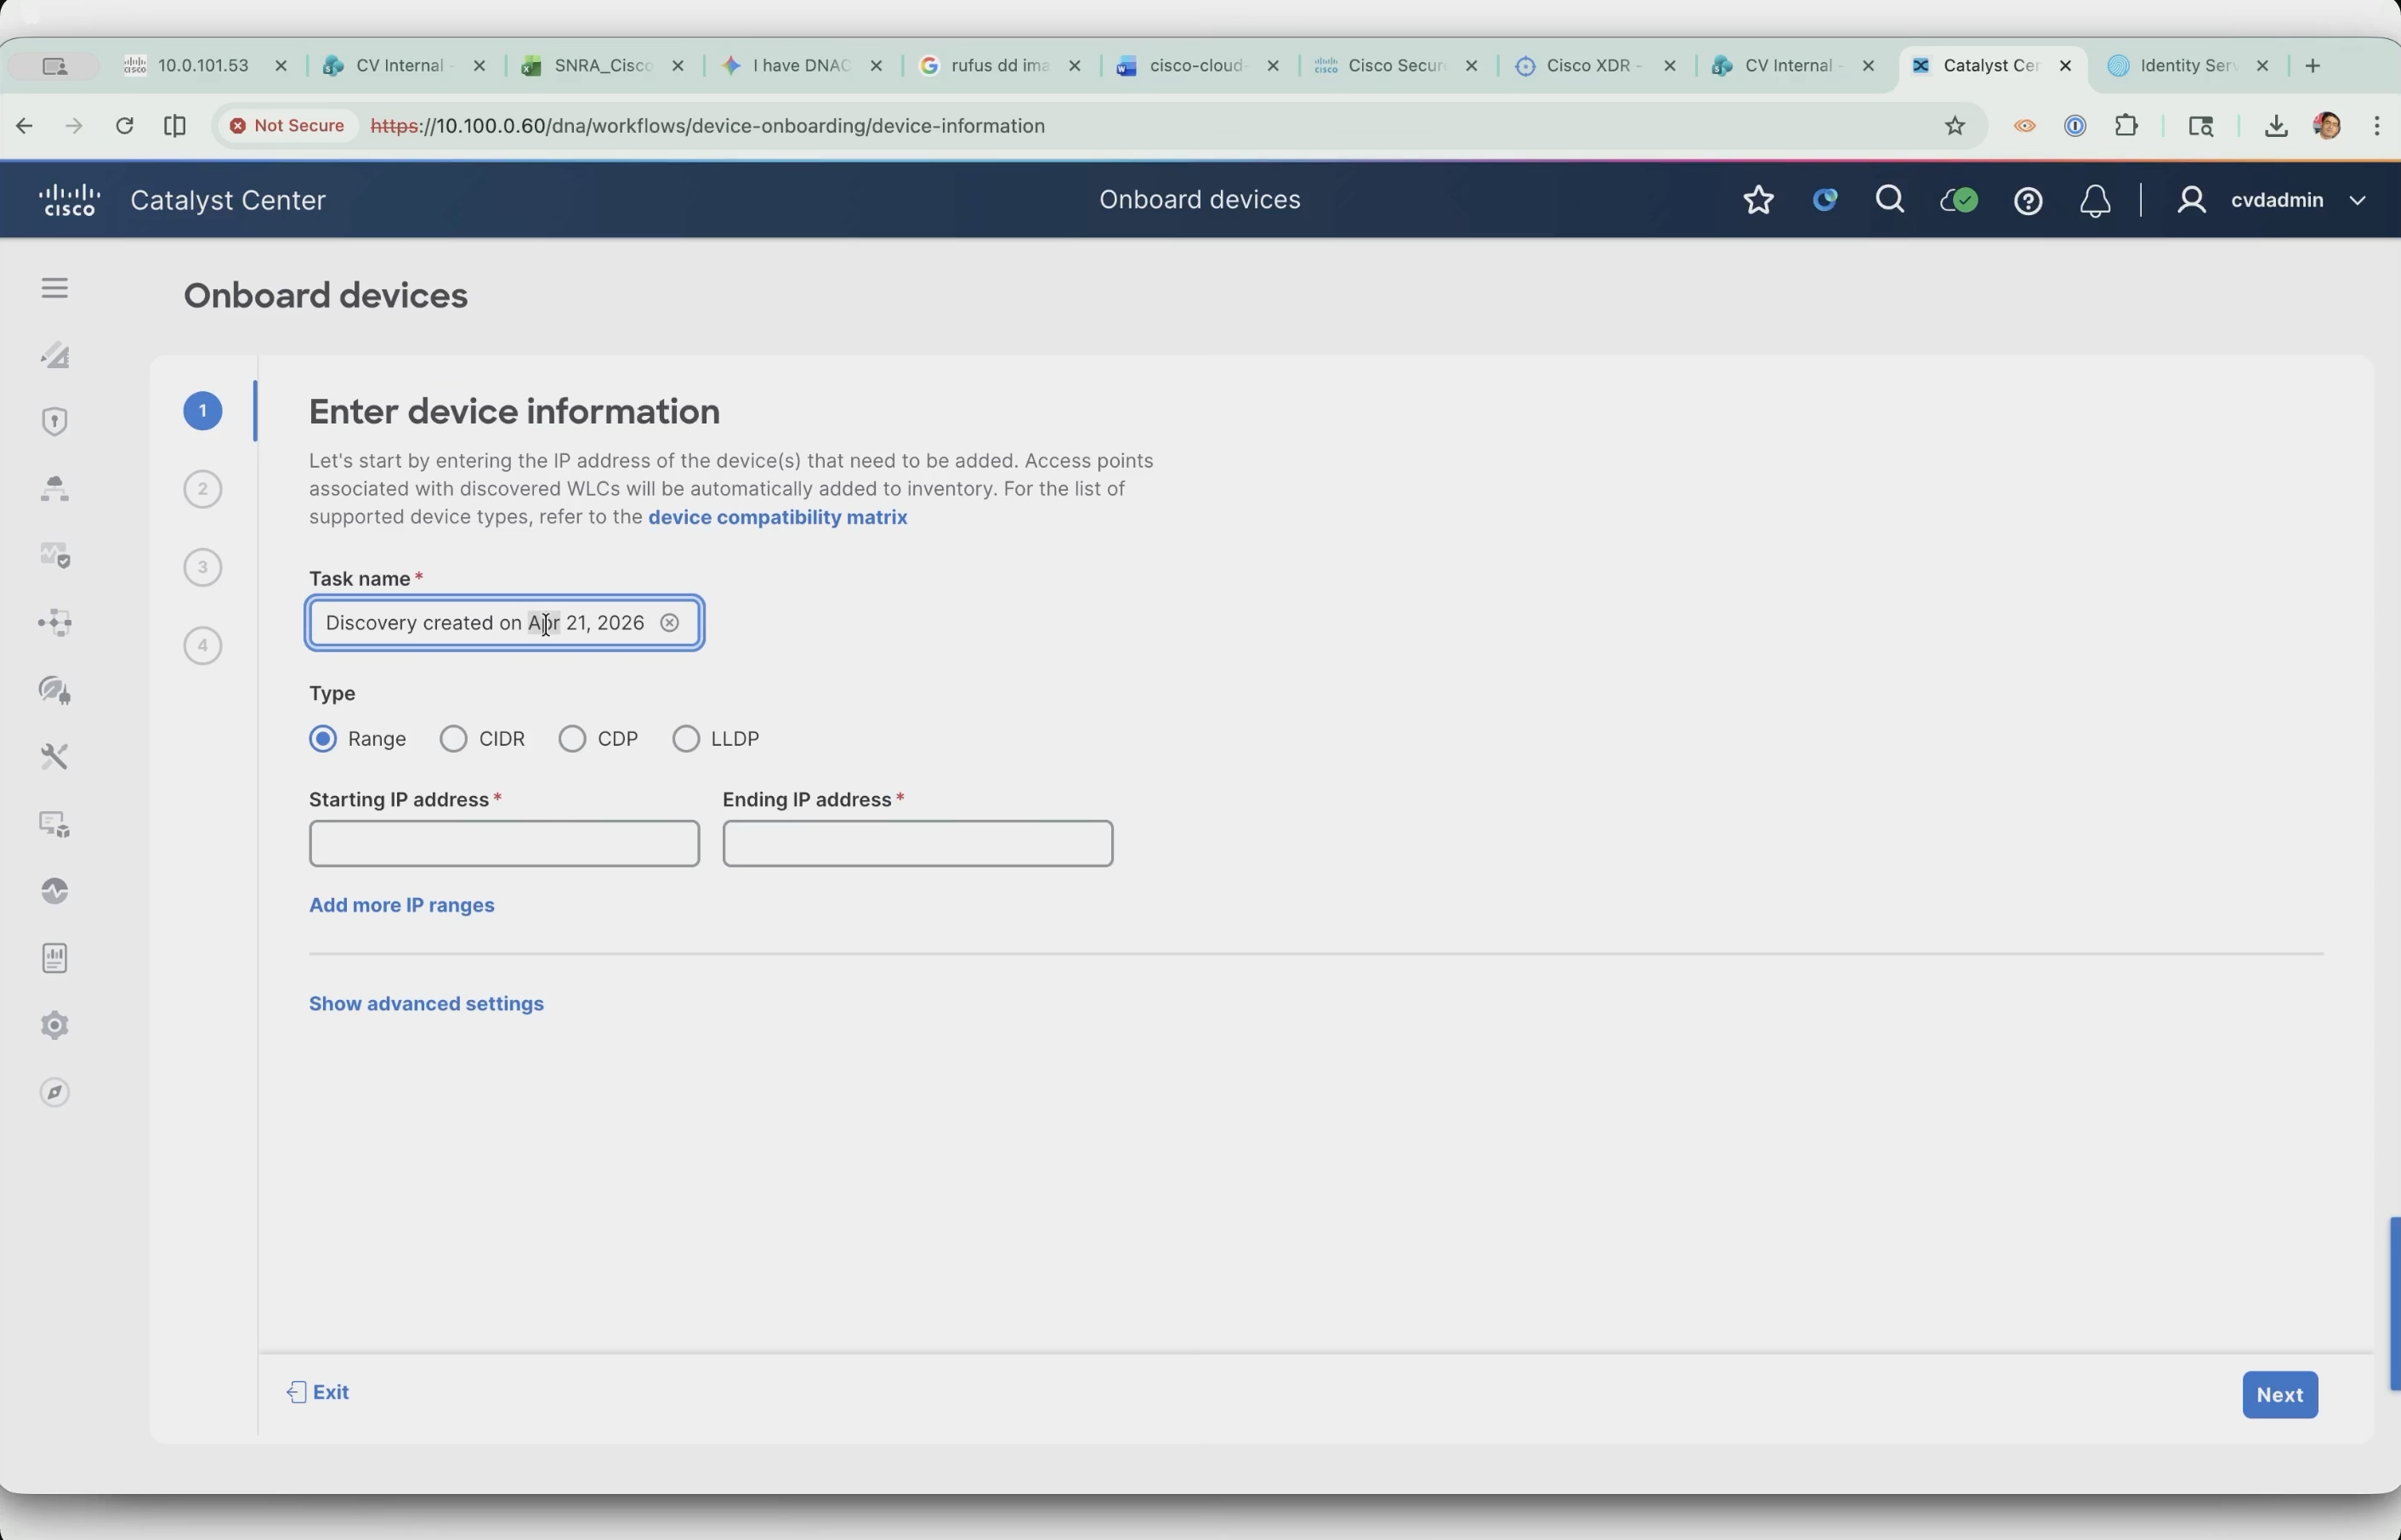The image size is (2401, 1540).
Task: Click the Ending IP address field
Action: (x=917, y=844)
